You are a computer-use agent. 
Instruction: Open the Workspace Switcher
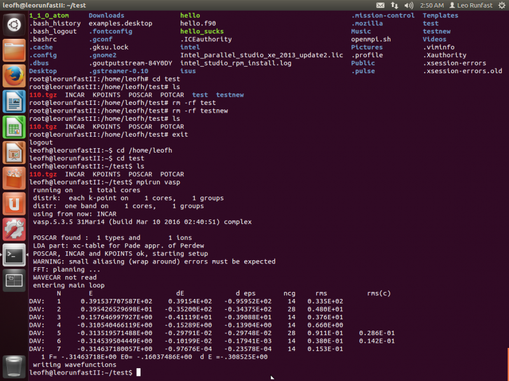tap(14, 281)
